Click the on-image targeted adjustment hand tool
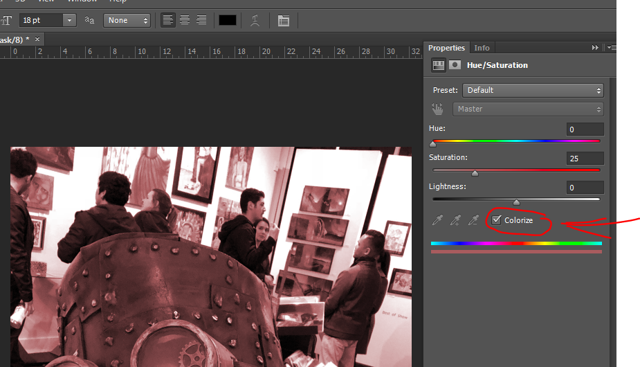The image size is (640, 367). 437,109
